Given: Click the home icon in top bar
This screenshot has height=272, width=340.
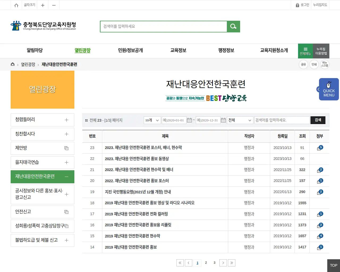Looking at the screenshot, I should (16, 5).
